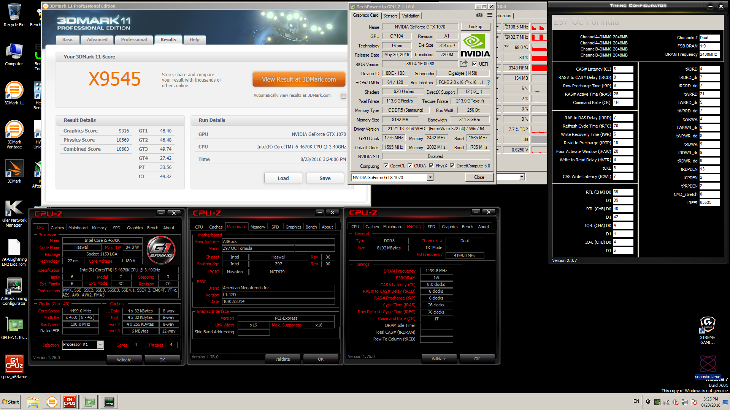Open the GPU-Z hamburger menu icon
Screen dimensions: 730x410
pyautogui.click(x=490, y=15)
